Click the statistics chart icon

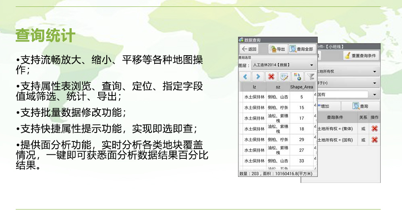(298, 77)
